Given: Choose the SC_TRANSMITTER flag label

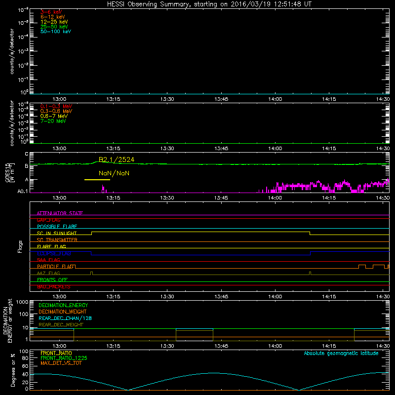Looking at the screenshot, I should tap(57, 240).
